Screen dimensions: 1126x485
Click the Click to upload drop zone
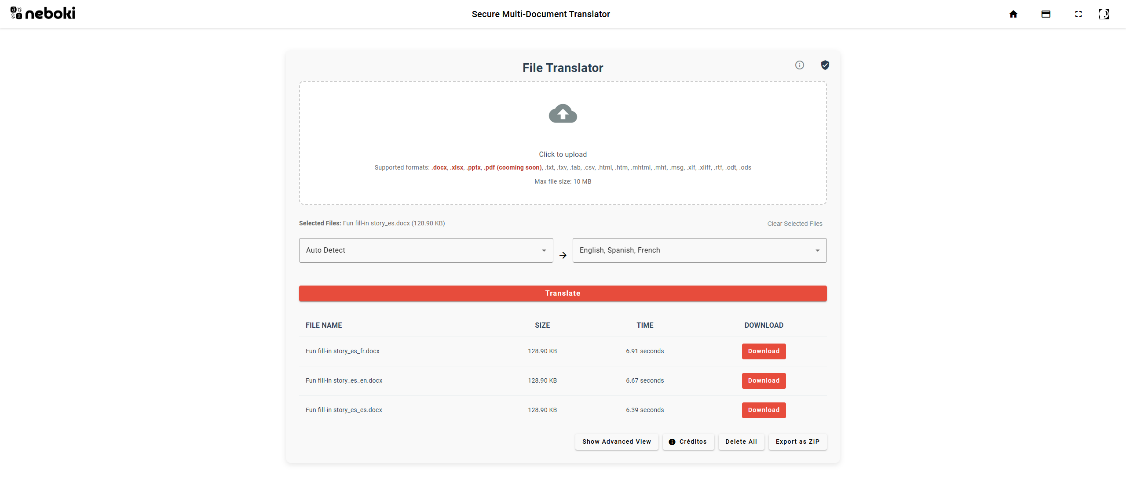[x=563, y=154]
